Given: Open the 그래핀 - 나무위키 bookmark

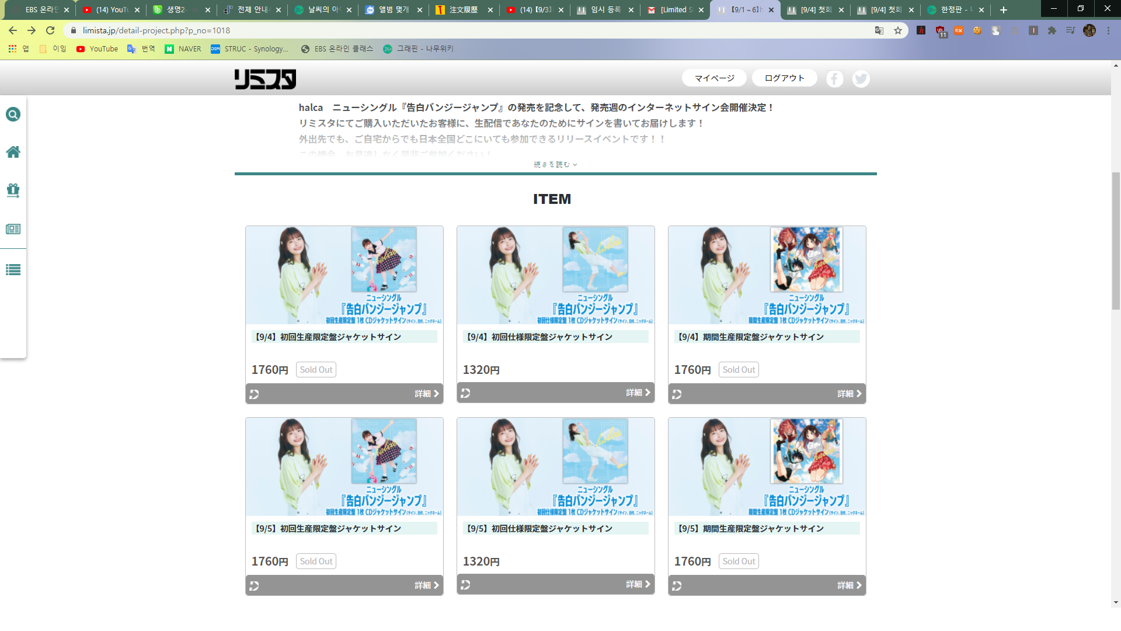Looking at the screenshot, I should (x=419, y=49).
